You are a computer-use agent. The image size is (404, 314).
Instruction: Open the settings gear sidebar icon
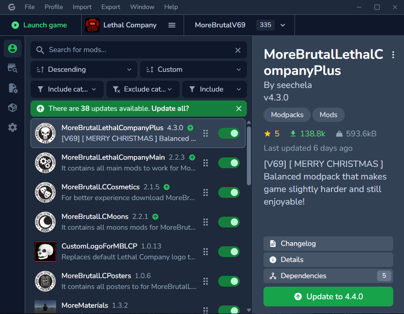coord(13,127)
